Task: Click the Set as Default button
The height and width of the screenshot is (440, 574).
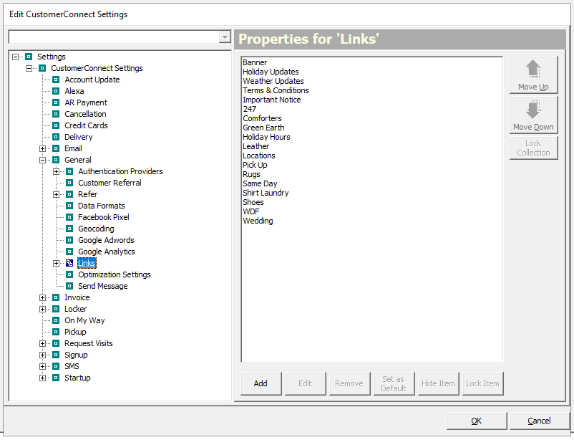Action: pos(394,383)
